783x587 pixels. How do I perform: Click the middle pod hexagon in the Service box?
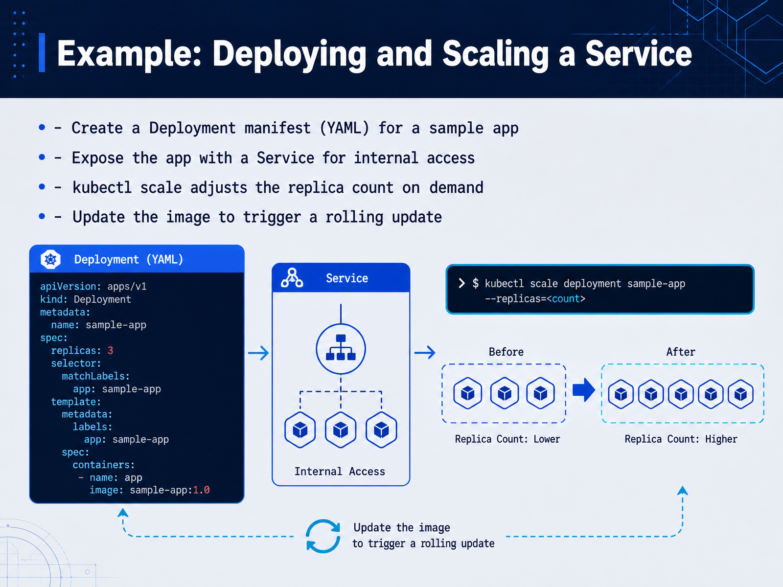(341, 430)
